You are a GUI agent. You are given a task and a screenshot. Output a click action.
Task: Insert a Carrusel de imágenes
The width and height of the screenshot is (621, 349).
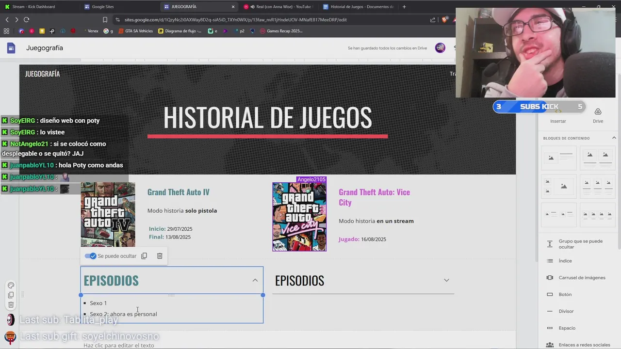tap(577, 278)
